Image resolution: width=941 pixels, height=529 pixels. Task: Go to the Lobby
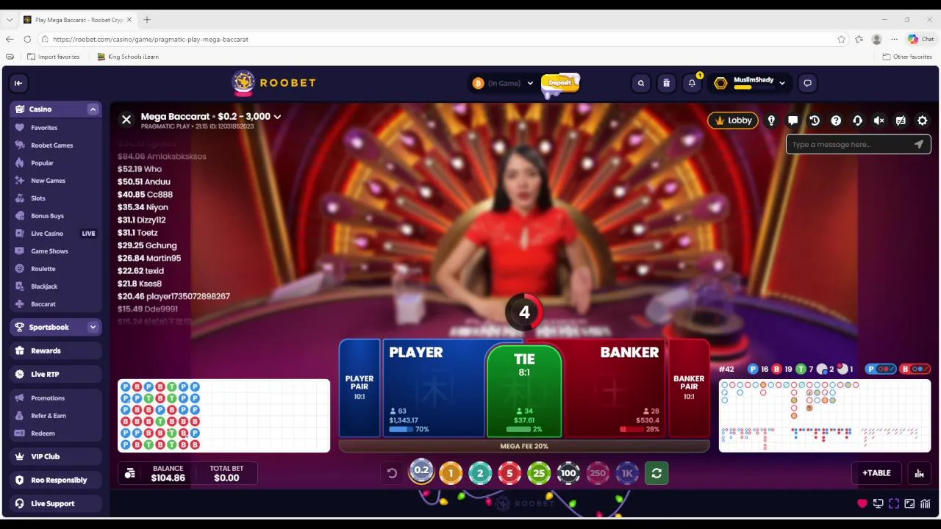pos(733,120)
